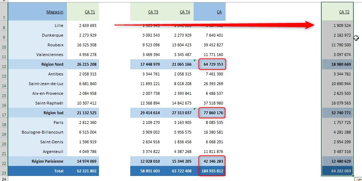Click the Dunkerque CA T3 value 3 092 543
The image size is (362, 181).
tap(146, 35)
